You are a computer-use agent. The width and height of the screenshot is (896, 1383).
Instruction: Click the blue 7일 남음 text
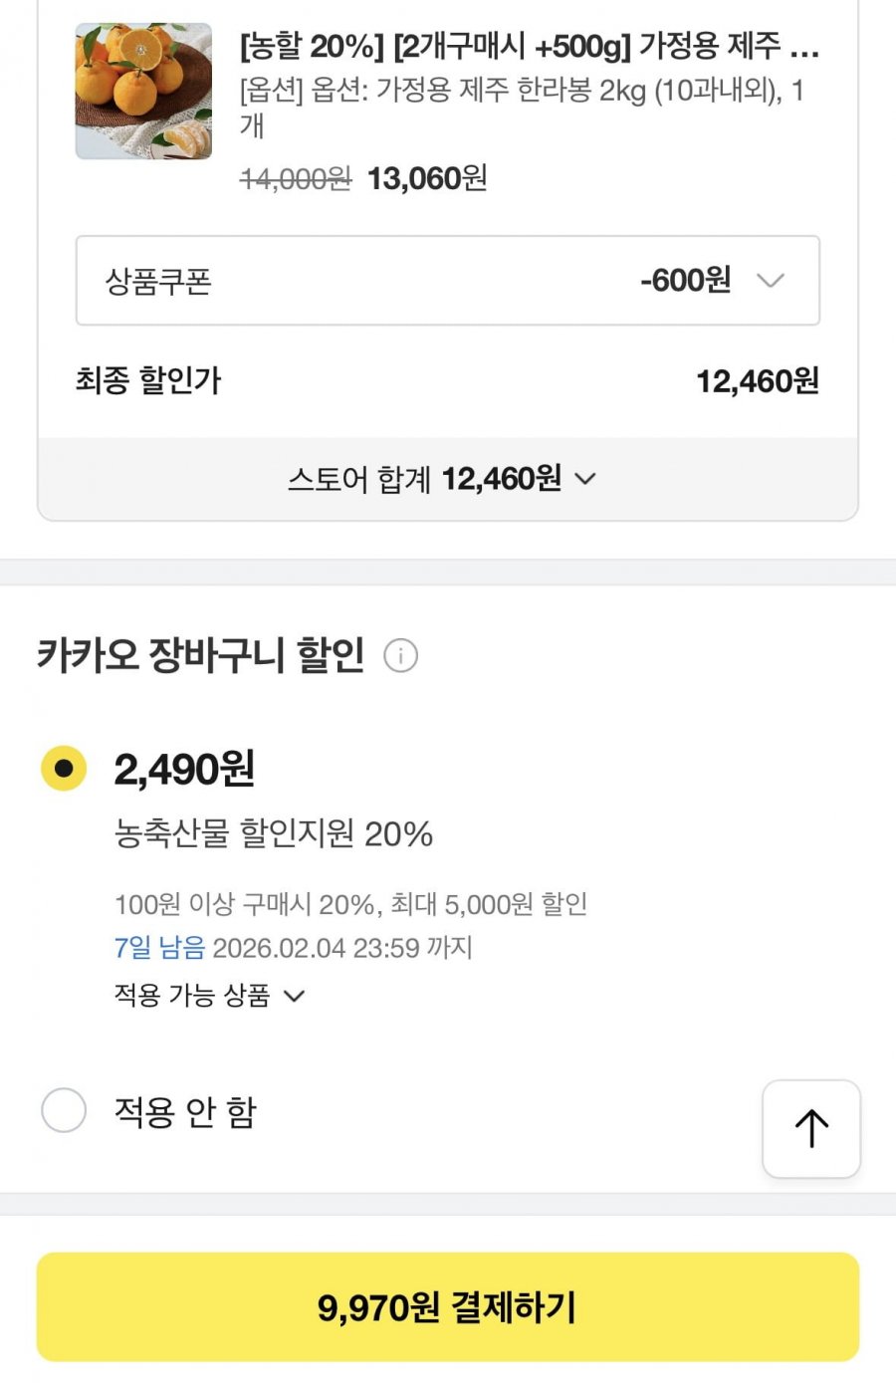pyautogui.click(x=159, y=947)
